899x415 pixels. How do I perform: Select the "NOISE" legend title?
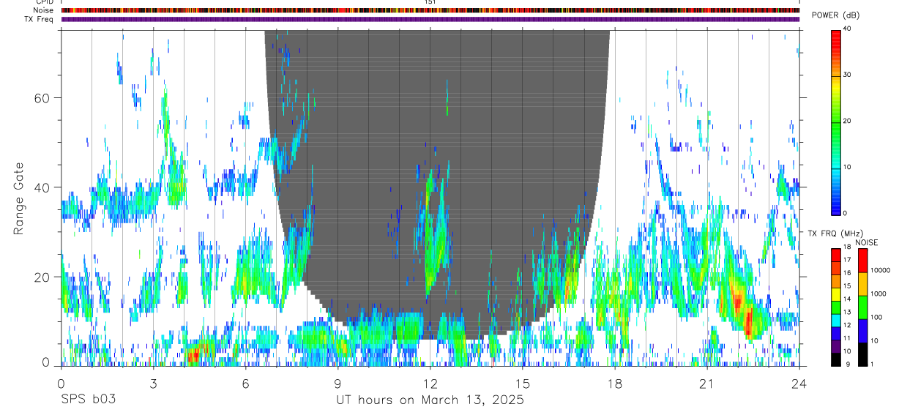point(867,242)
